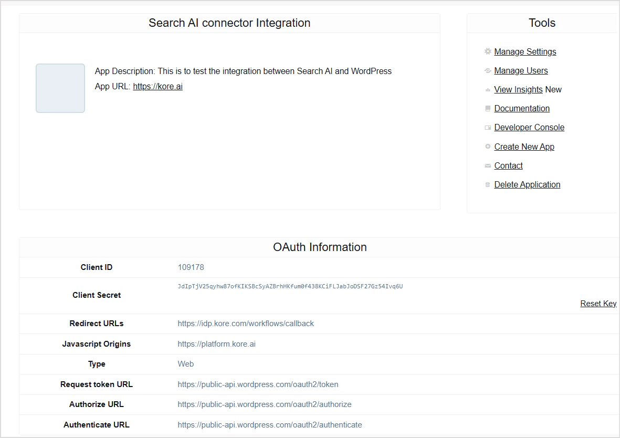Viewport: 620px width, 438px height.
Task: Open View Insights from the Tools list
Action: (518, 89)
